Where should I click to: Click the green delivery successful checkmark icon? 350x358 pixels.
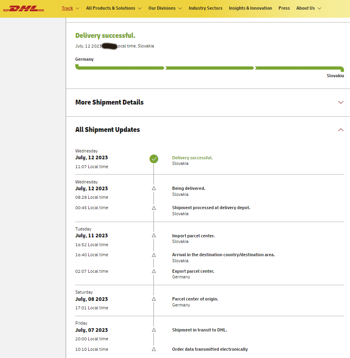point(154,159)
